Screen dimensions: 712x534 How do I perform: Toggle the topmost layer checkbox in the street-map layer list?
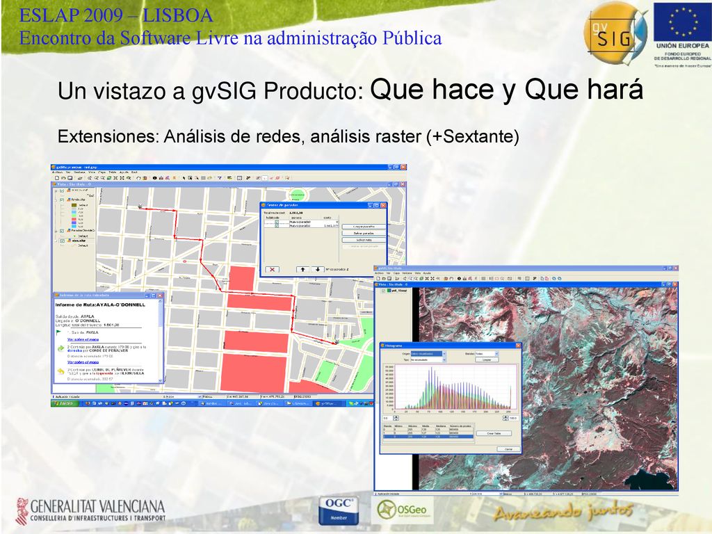(x=62, y=191)
